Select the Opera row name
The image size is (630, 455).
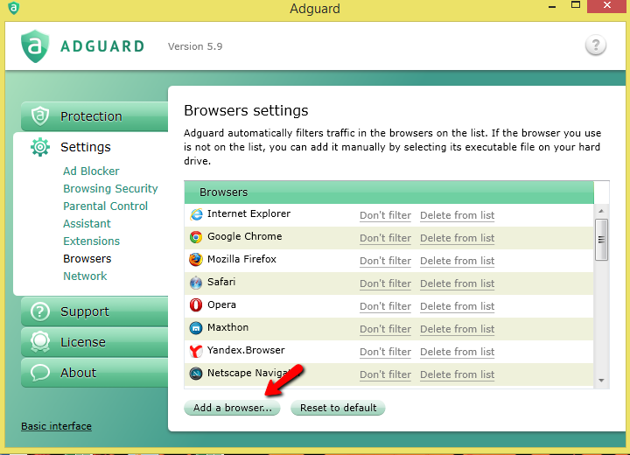(221, 305)
